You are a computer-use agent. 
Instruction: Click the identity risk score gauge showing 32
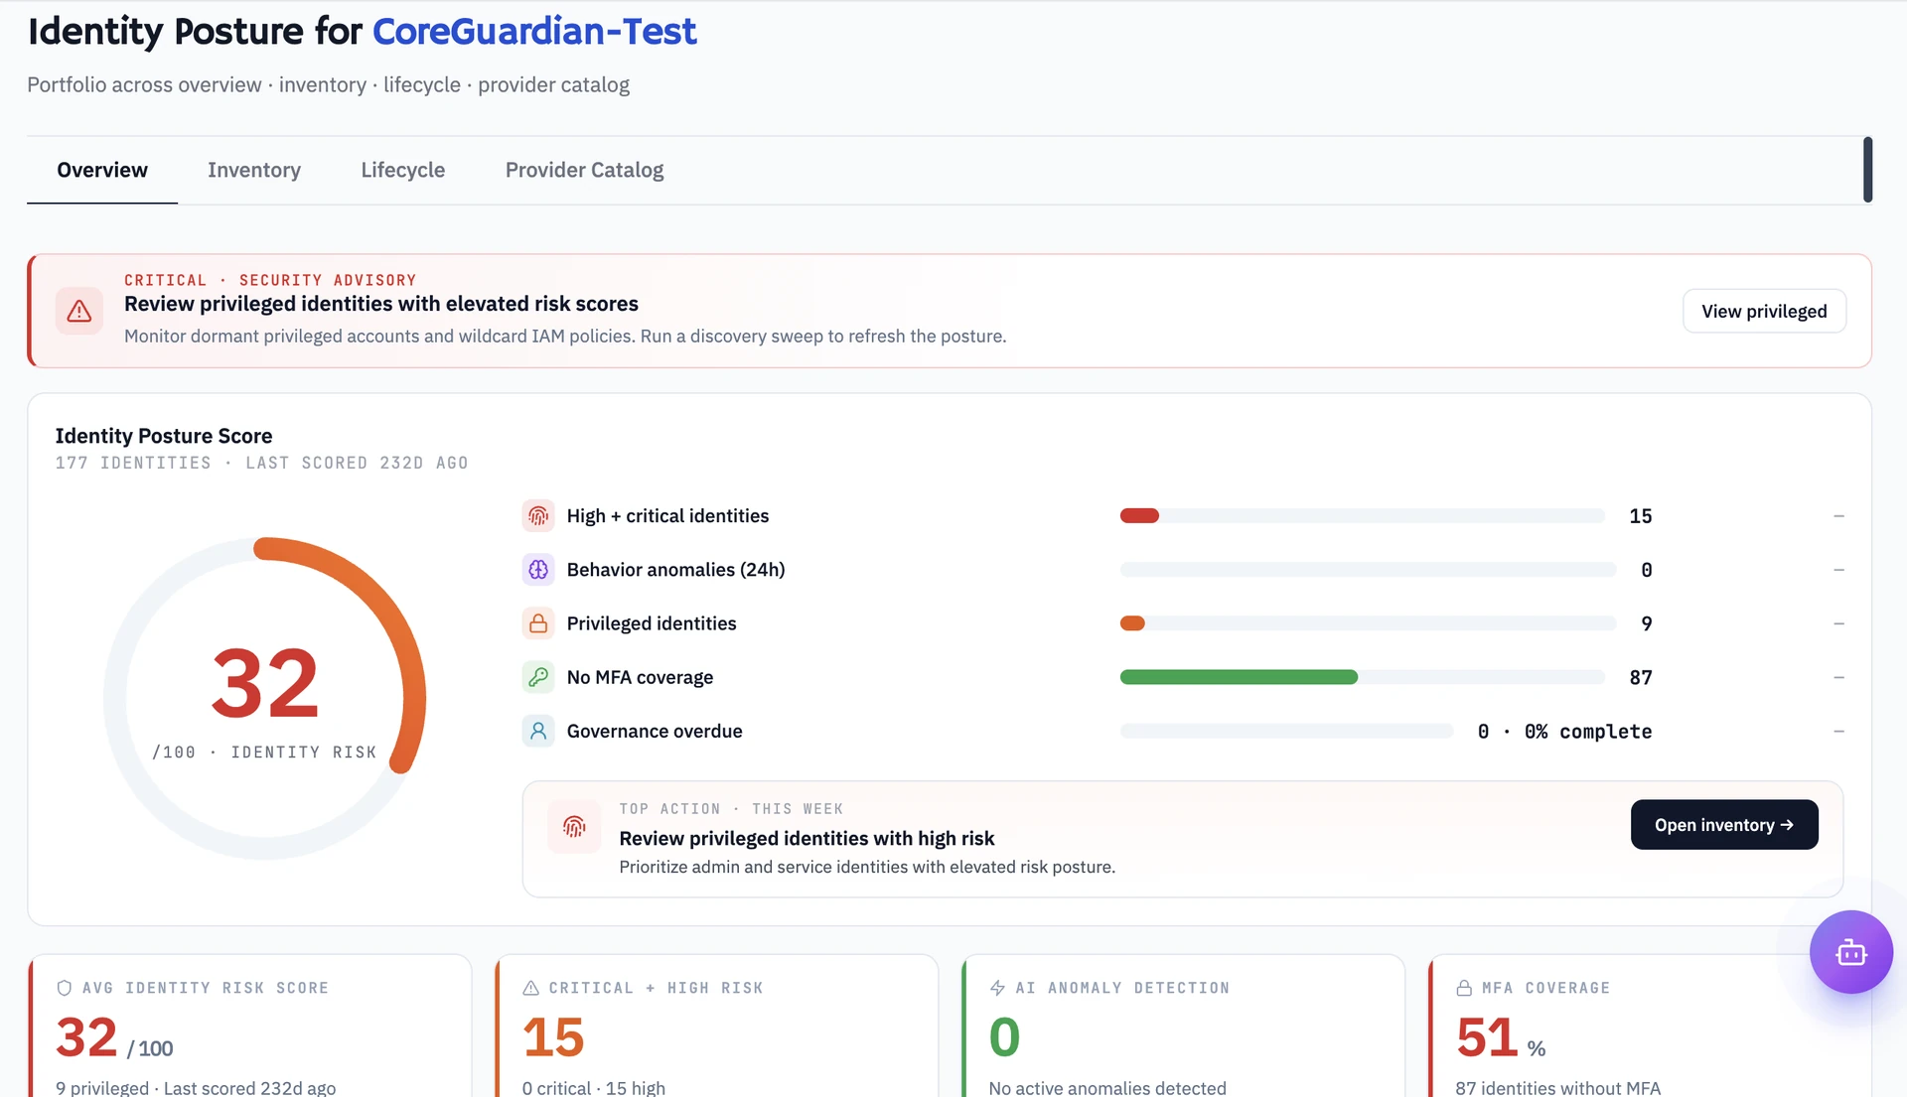point(265,698)
